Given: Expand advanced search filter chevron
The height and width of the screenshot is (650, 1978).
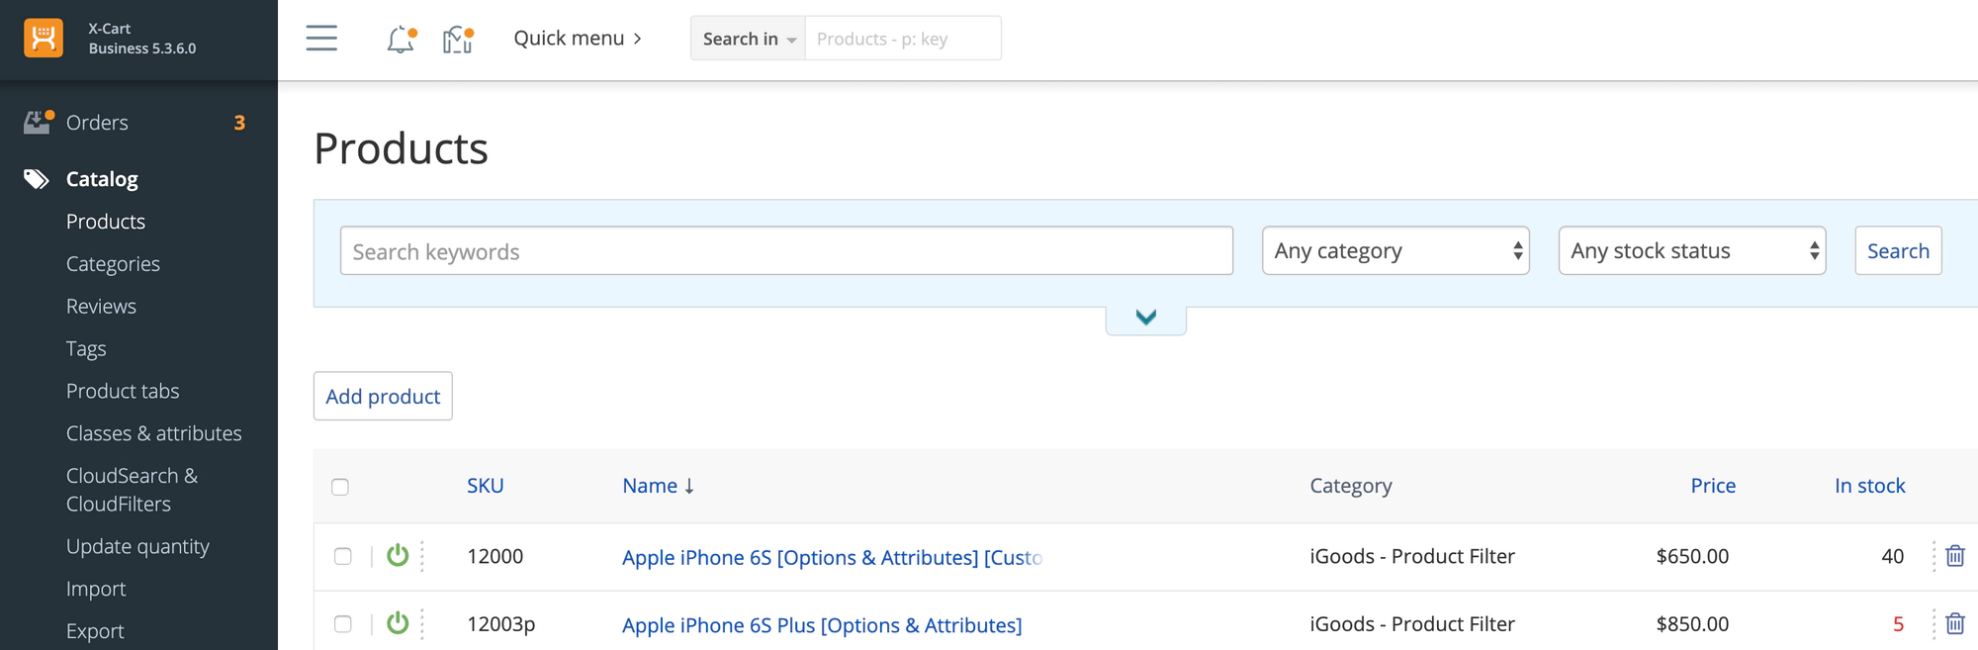Looking at the screenshot, I should pyautogui.click(x=1145, y=318).
